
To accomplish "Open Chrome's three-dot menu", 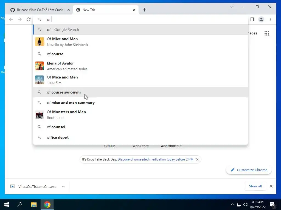I will [x=270, y=19].
